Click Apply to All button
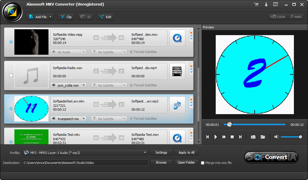Viewport: 308px width, 180px height. pyautogui.click(x=186, y=152)
